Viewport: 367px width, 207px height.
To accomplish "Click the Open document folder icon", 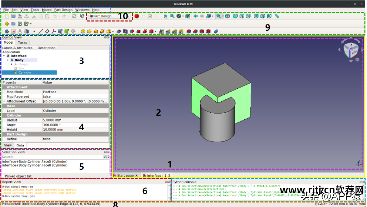I will tap(13, 16).
